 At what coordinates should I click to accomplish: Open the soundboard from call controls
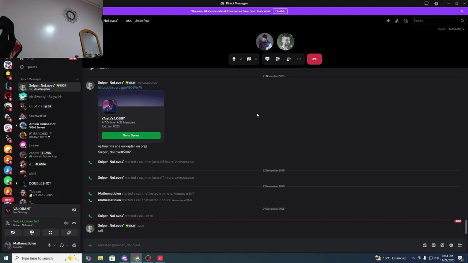coord(288,59)
